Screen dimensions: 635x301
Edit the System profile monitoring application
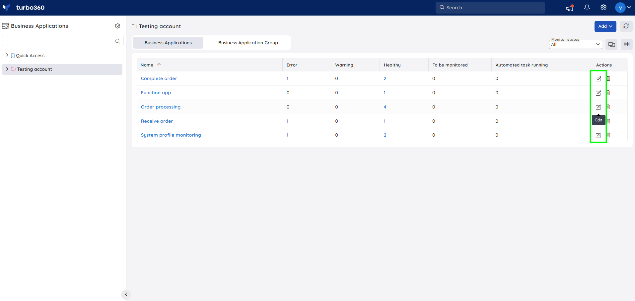[598, 135]
